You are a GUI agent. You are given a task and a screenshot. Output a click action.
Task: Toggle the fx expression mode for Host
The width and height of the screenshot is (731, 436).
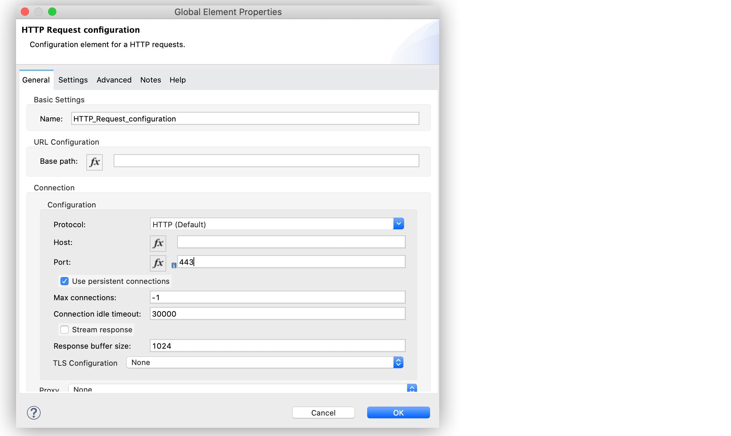158,243
